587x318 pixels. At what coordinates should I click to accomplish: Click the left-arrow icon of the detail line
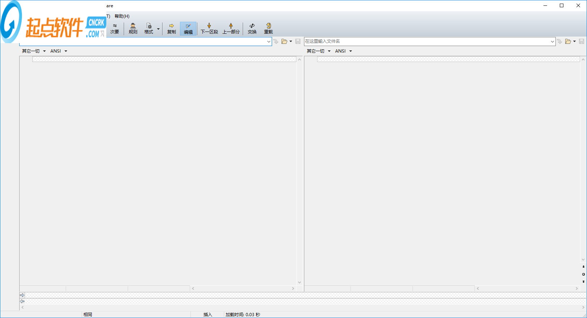click(x=22, y=301)
